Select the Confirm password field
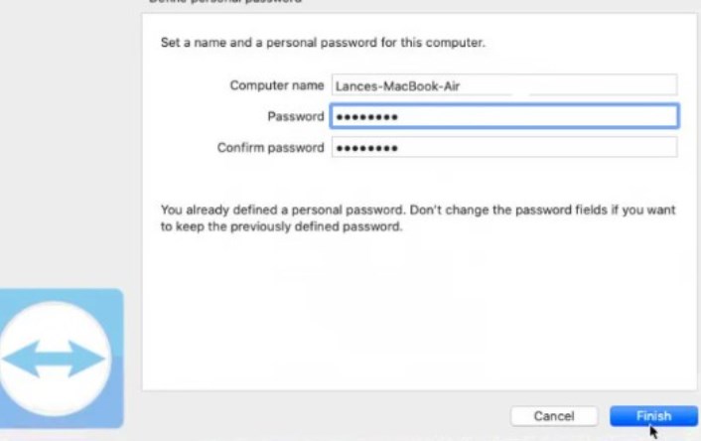 (503, 148)
